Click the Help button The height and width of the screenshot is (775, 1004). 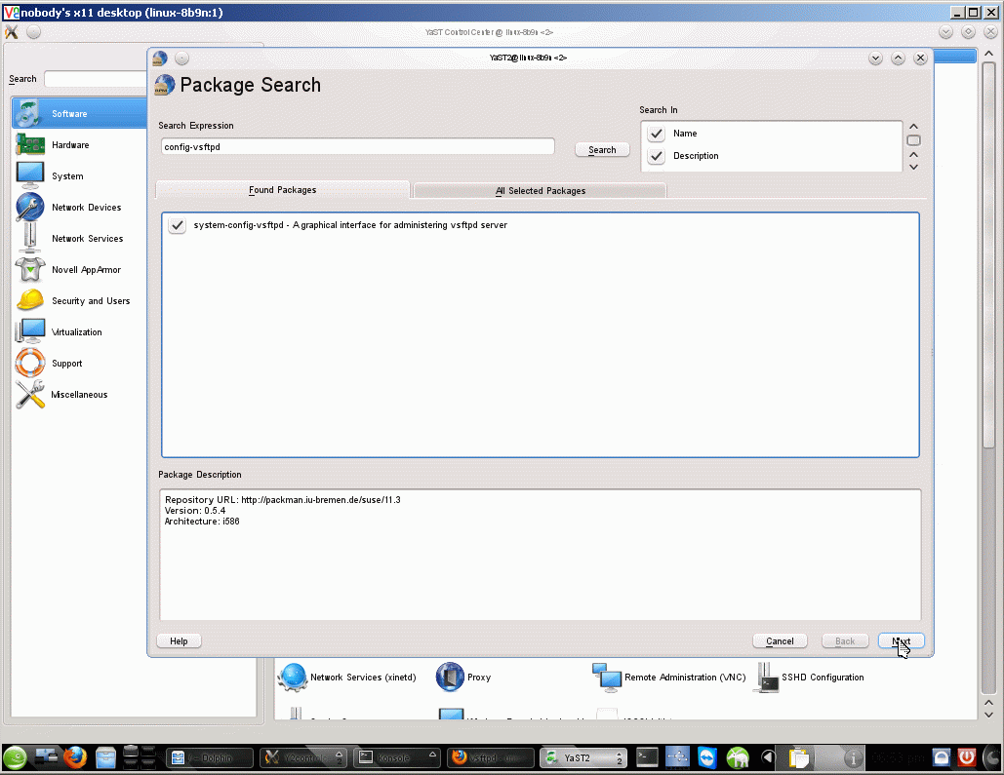point(179,641)
